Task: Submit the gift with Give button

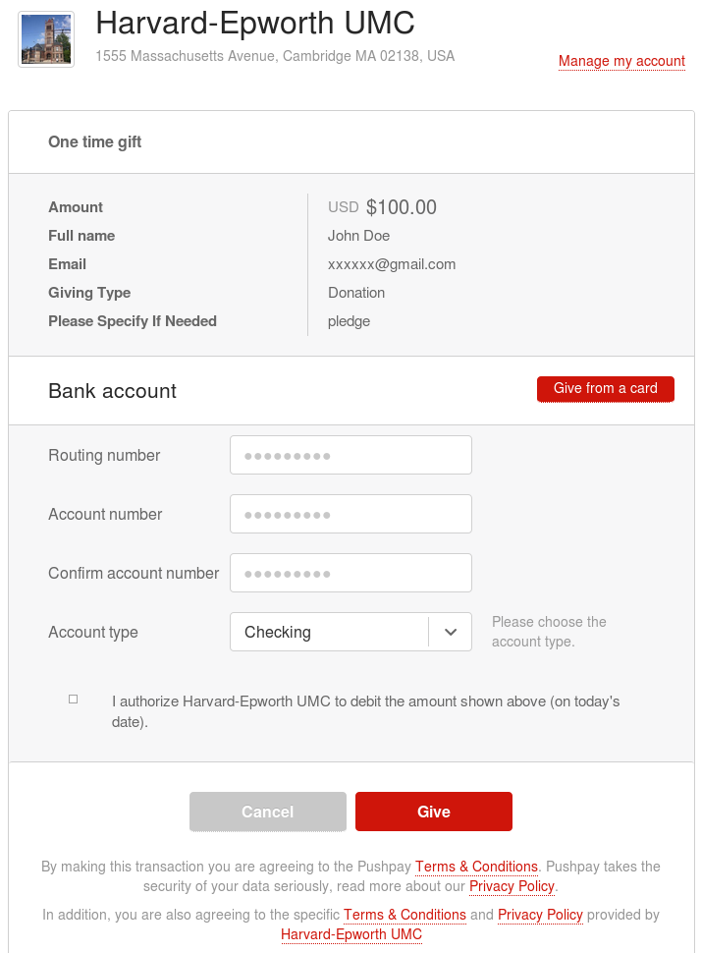Action: click(434, 812)
